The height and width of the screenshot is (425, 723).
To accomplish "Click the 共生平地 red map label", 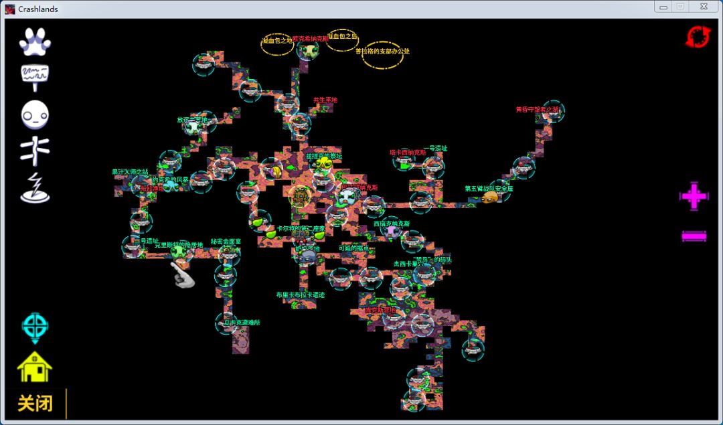I will pos(325,100).
